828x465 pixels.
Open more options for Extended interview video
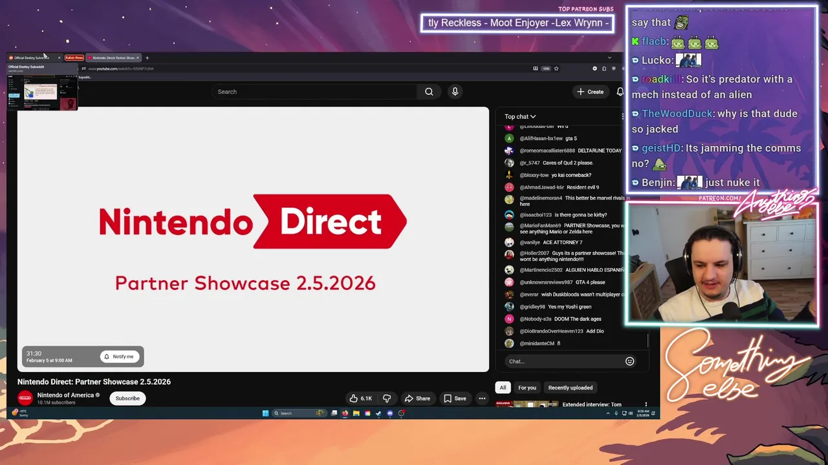pyautogui.click(x=646, y=405)
